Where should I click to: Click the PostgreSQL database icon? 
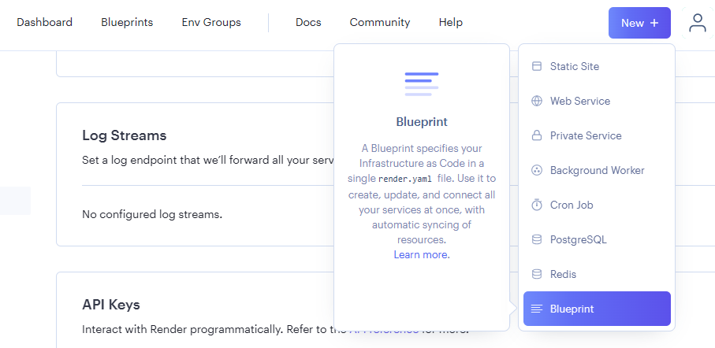click(537, 239)
